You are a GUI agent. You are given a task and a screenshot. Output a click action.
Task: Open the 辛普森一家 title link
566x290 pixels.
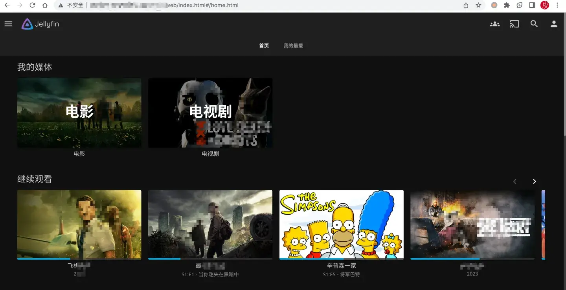341,266
